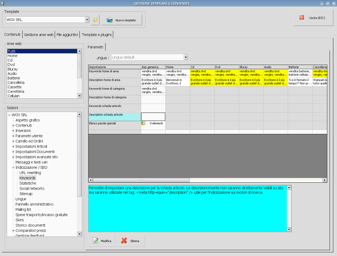Click the Uscita (ESC) exit button

(313, 18)
